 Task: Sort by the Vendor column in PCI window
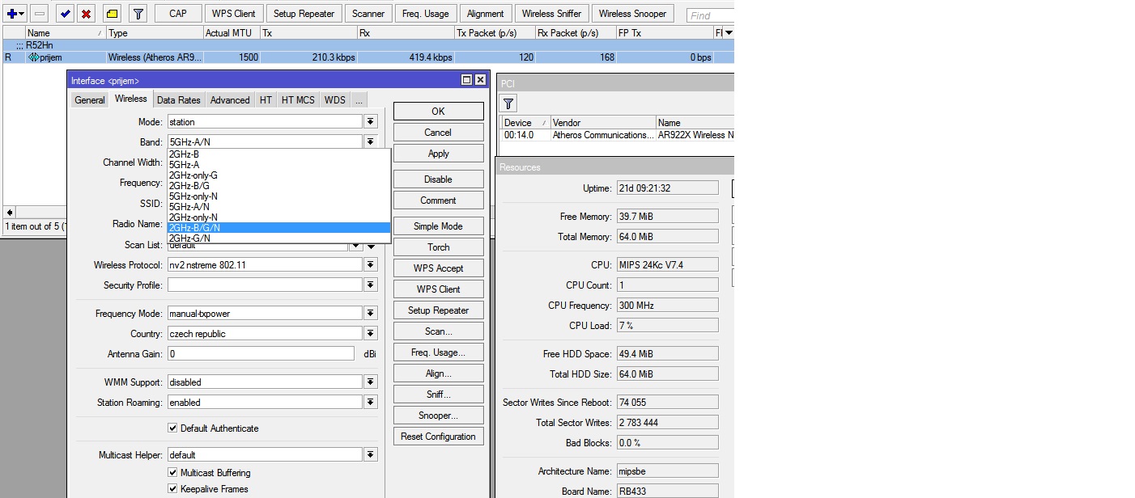[x=603, y=123]
